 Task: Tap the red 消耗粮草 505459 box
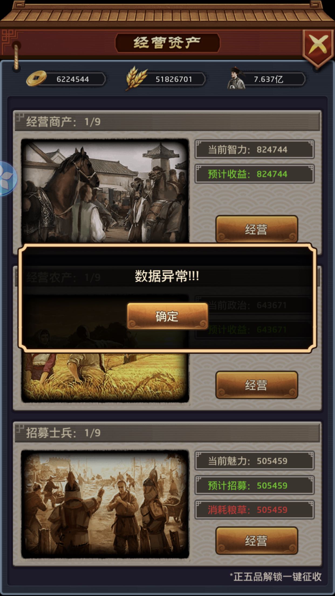(255, 510)
